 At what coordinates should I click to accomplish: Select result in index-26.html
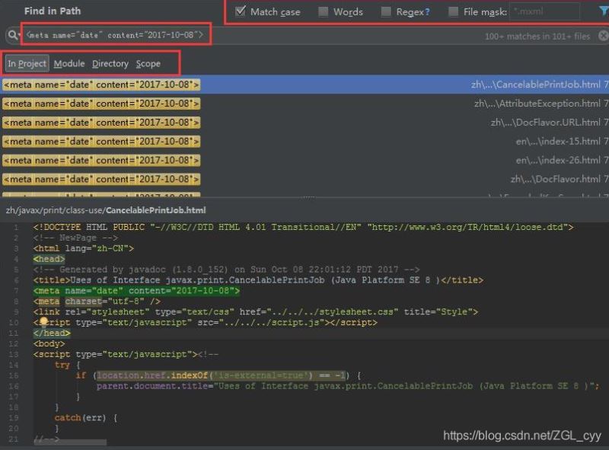[304, 160]
